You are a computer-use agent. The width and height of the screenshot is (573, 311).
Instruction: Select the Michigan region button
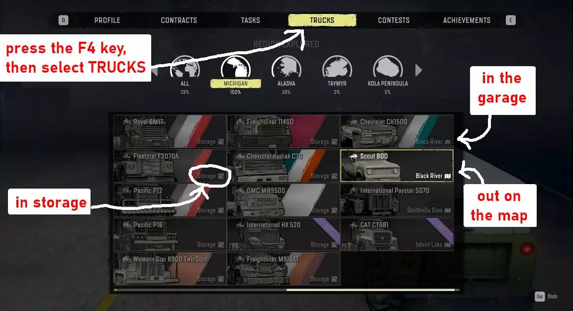tap(236, 84)
